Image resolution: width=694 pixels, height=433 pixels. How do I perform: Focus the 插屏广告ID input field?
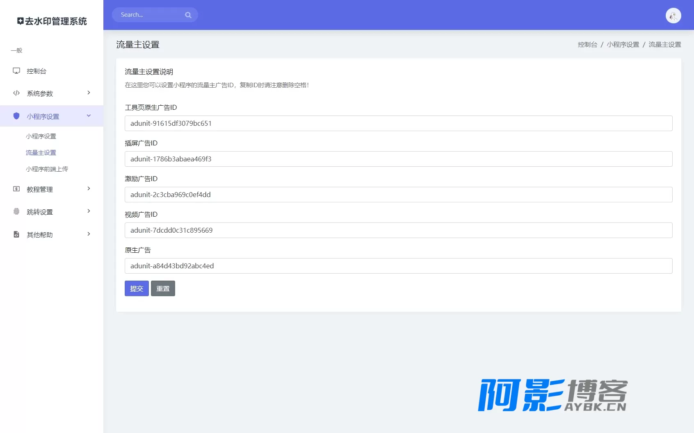[399, 159]
